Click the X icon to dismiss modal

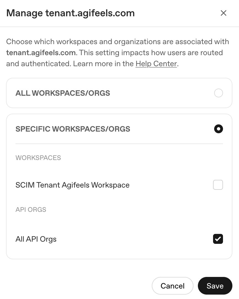point(224,13)
